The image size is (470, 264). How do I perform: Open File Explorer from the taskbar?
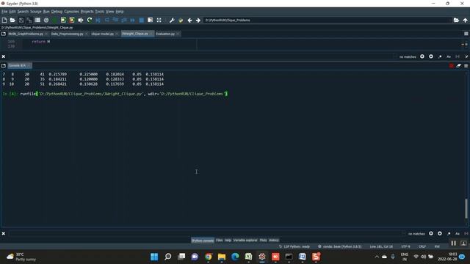222,257
